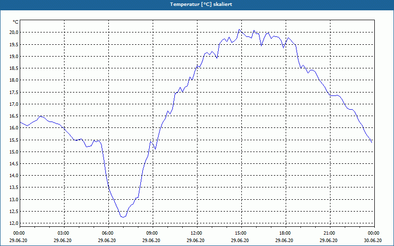394x246 pixels.
Task: Click the curve's minimum near 07:00
Action: click(x=123, y=217)
